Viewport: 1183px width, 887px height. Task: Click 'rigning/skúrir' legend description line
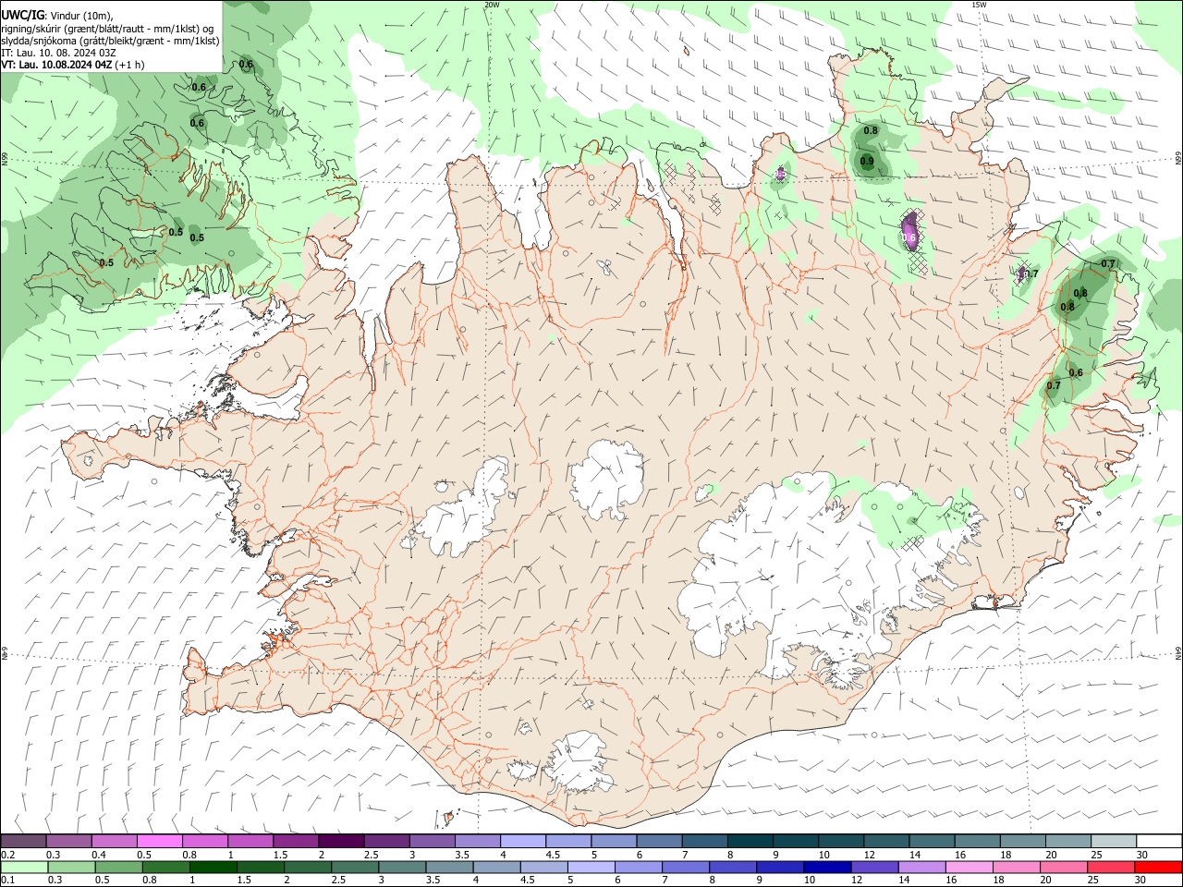[106, 29]
